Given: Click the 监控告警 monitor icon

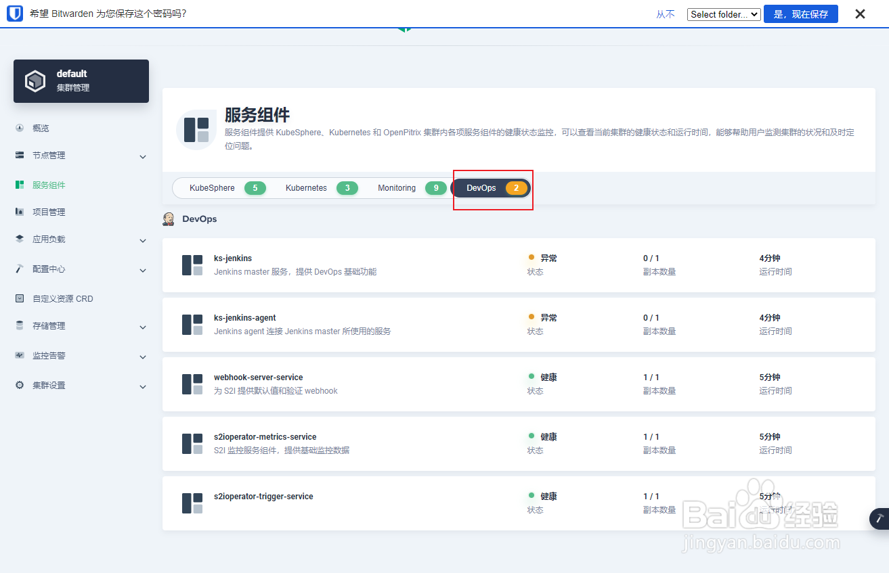Looking at the screenshot, I should click(20, 355).
